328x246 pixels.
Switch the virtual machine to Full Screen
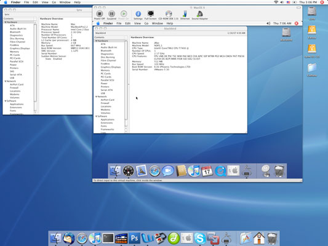150,14
